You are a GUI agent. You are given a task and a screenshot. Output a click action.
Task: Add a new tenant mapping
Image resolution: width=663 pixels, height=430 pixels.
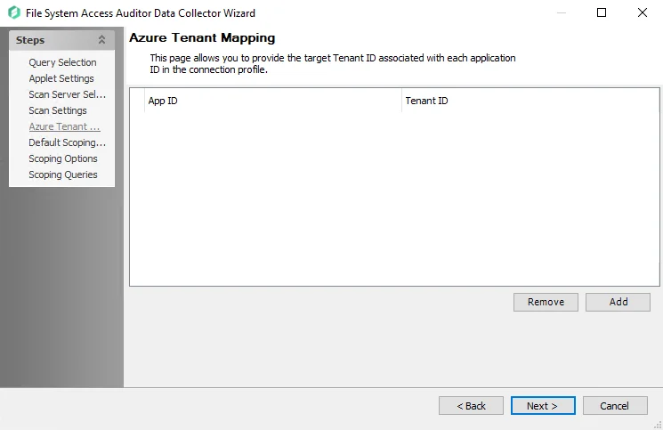pos(618,303)
